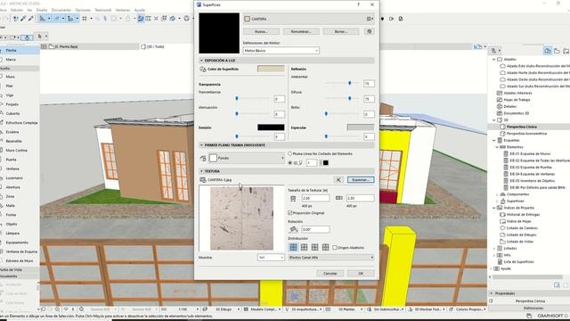Collapse the PRIMER PLANO TRAMA ENVOLVENTE section
The height and width of the screenshot is (321, 570).
pyautogui.click(x=202, y=145)
